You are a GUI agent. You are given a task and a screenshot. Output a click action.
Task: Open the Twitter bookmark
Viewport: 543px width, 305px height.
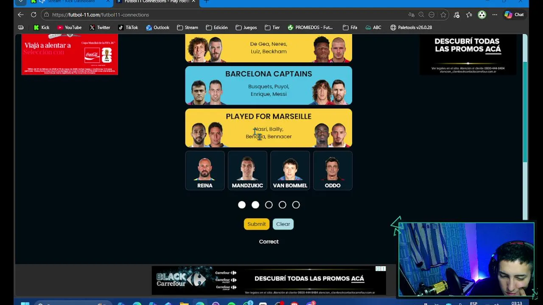[100, 28]
